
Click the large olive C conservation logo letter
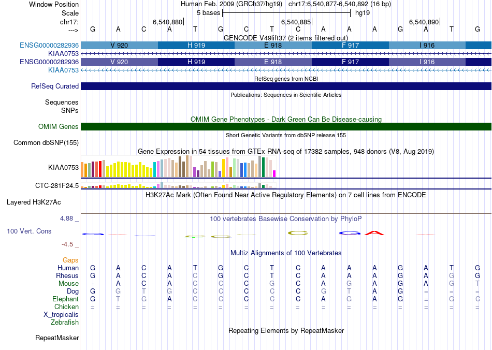coord(298,233)
